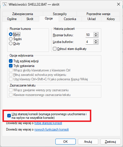Click the shortcut icon in title bar
The height and width of the screenshot is (147, 123).
5,4
